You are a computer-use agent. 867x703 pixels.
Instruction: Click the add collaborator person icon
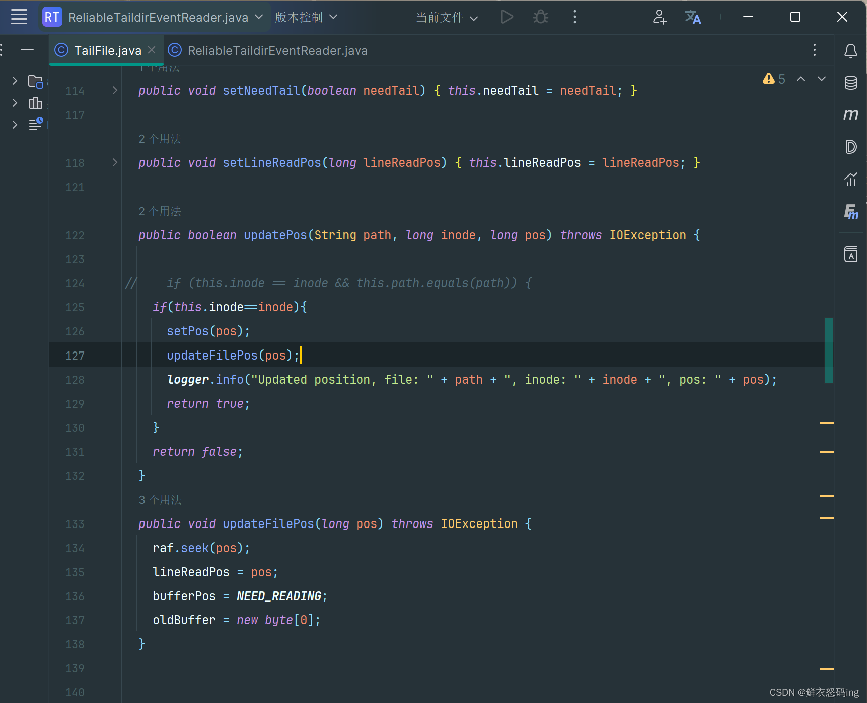[x=659, y=17]
